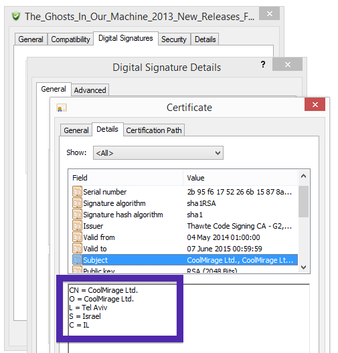Switch to General tab in Certificate dialog
The image size is (338, 353).
(x=76, y=130)
